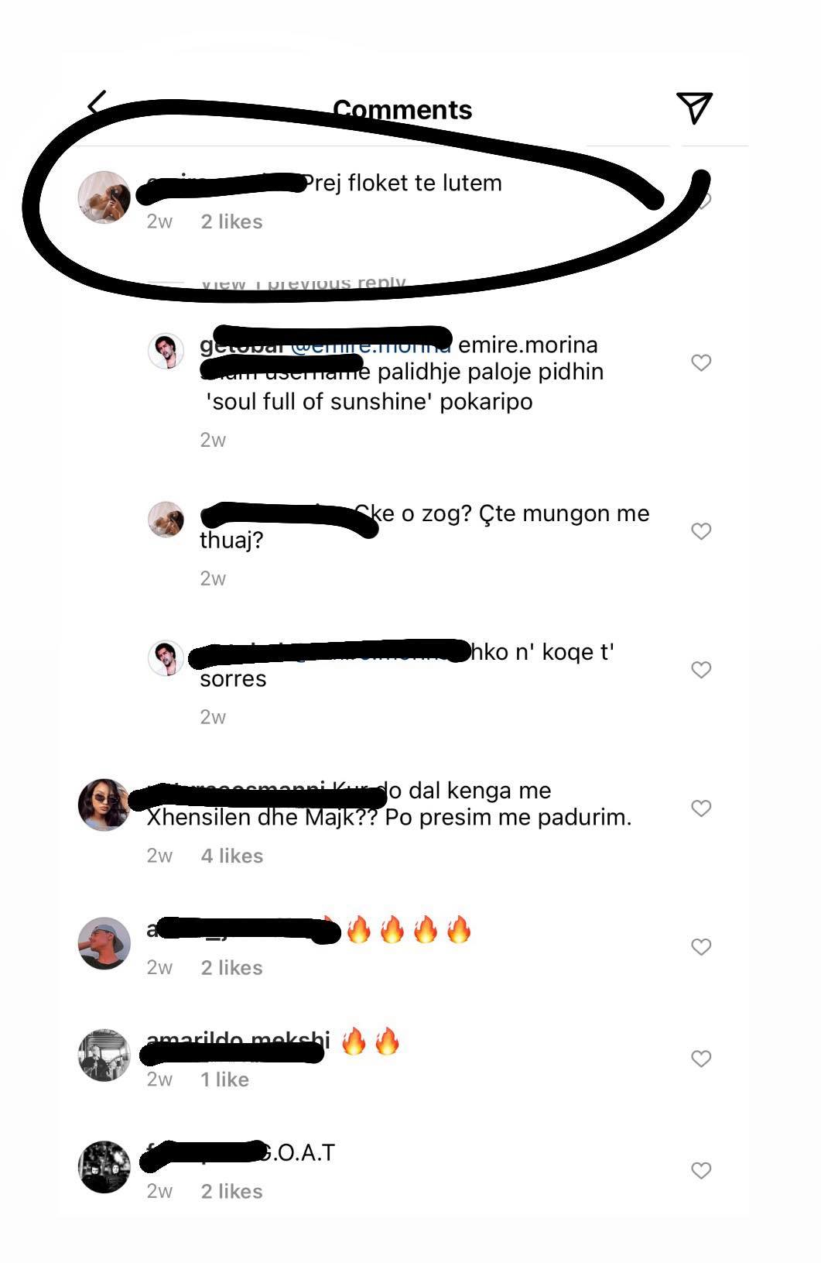The image size is (821, 1263).
Task: Like the five fire emoji comment
Action: 701,947
